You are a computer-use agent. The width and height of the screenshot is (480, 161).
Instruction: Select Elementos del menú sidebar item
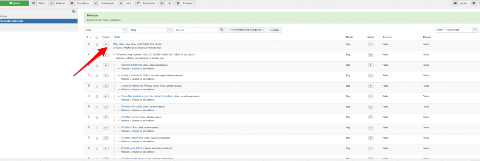pyautogui.click(x=38, y=21)
